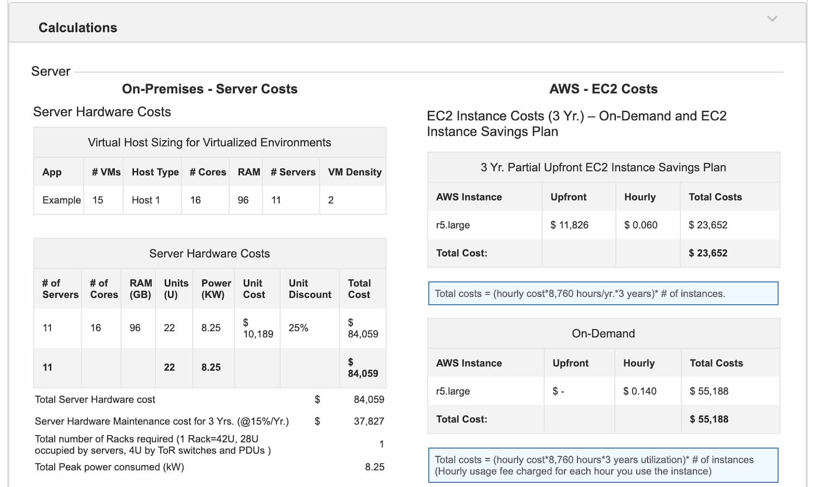Collapse the Calculations panel chevron
Screen dimensions: 816x487
coord(772,18)
